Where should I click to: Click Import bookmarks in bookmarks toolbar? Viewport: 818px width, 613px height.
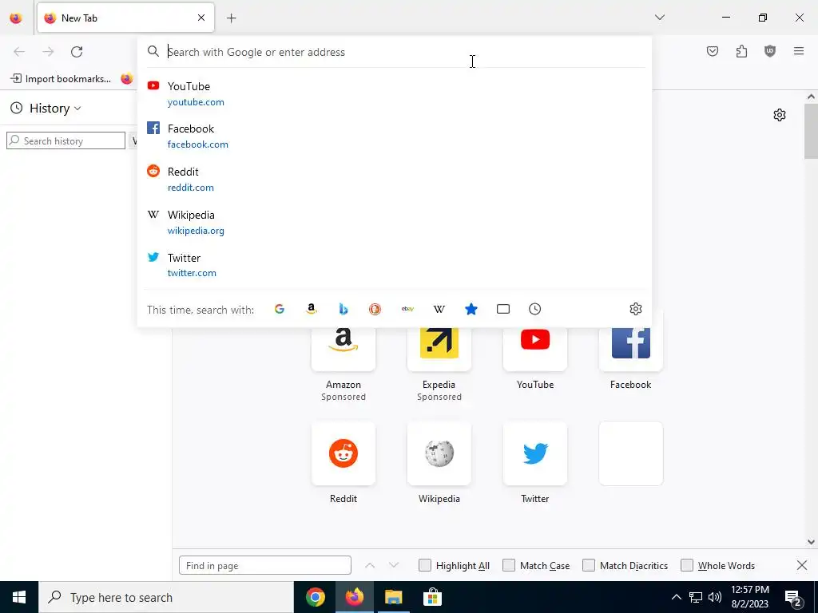point(61,79)
